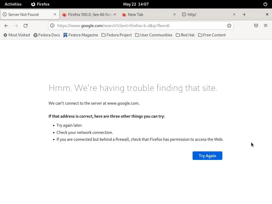Viewport: 272px width, 204px height.
Task: Reload the current page
Action: 25,26
